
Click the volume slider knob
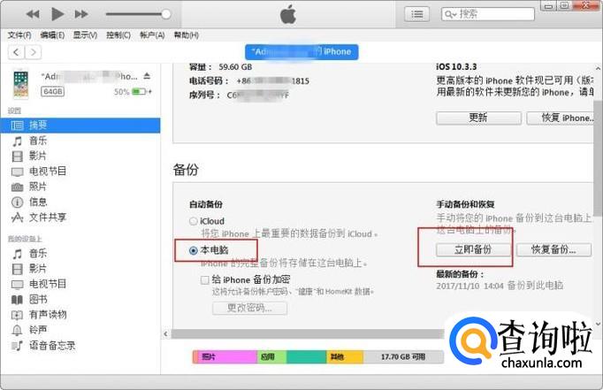166,14
